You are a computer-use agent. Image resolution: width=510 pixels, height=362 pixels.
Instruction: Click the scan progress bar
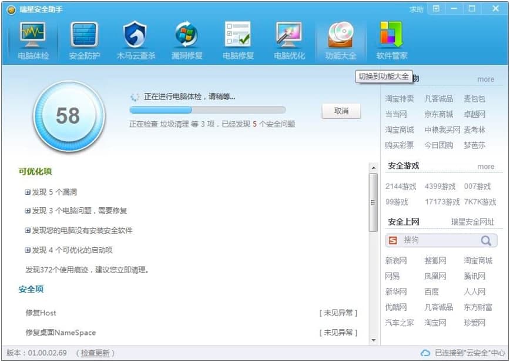(x=207, y=110)
